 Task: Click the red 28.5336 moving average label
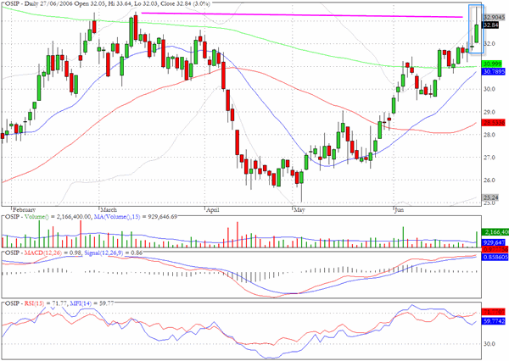[x=494, y=123]
